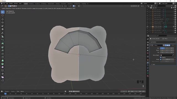Open the Add Modifier dropdown

point(163,42)
